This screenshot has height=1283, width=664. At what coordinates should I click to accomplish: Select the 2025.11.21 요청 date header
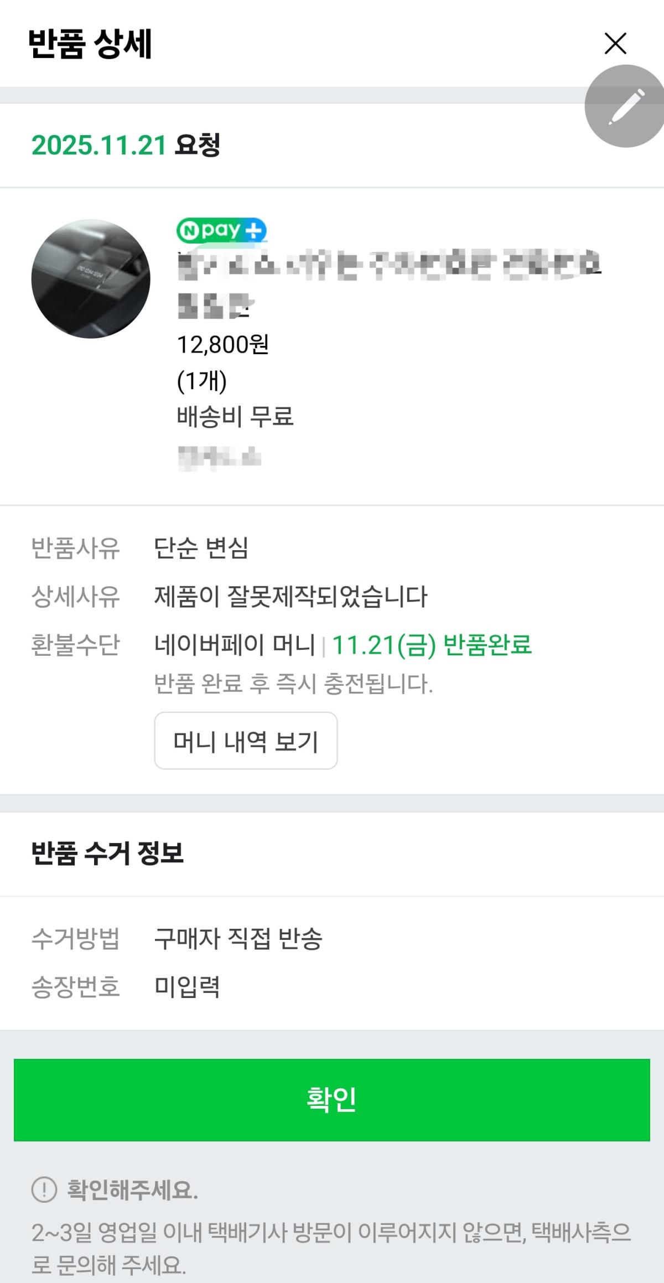click(126, 145)
